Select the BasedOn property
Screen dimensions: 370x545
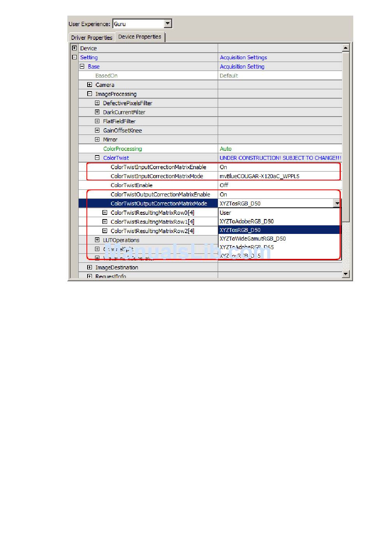point(106,76)
